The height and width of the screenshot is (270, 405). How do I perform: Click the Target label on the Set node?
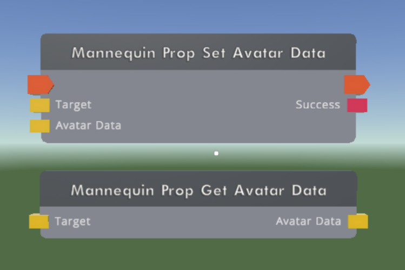click(74, 105)
